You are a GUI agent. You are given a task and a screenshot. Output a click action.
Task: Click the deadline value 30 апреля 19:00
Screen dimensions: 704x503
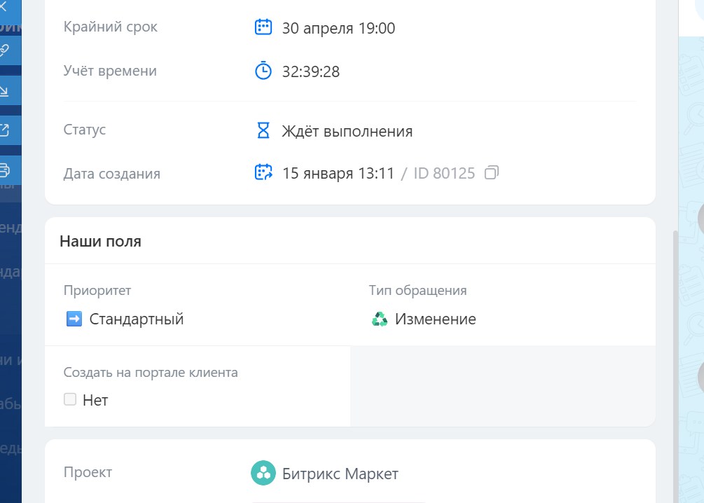coord(338,28)
